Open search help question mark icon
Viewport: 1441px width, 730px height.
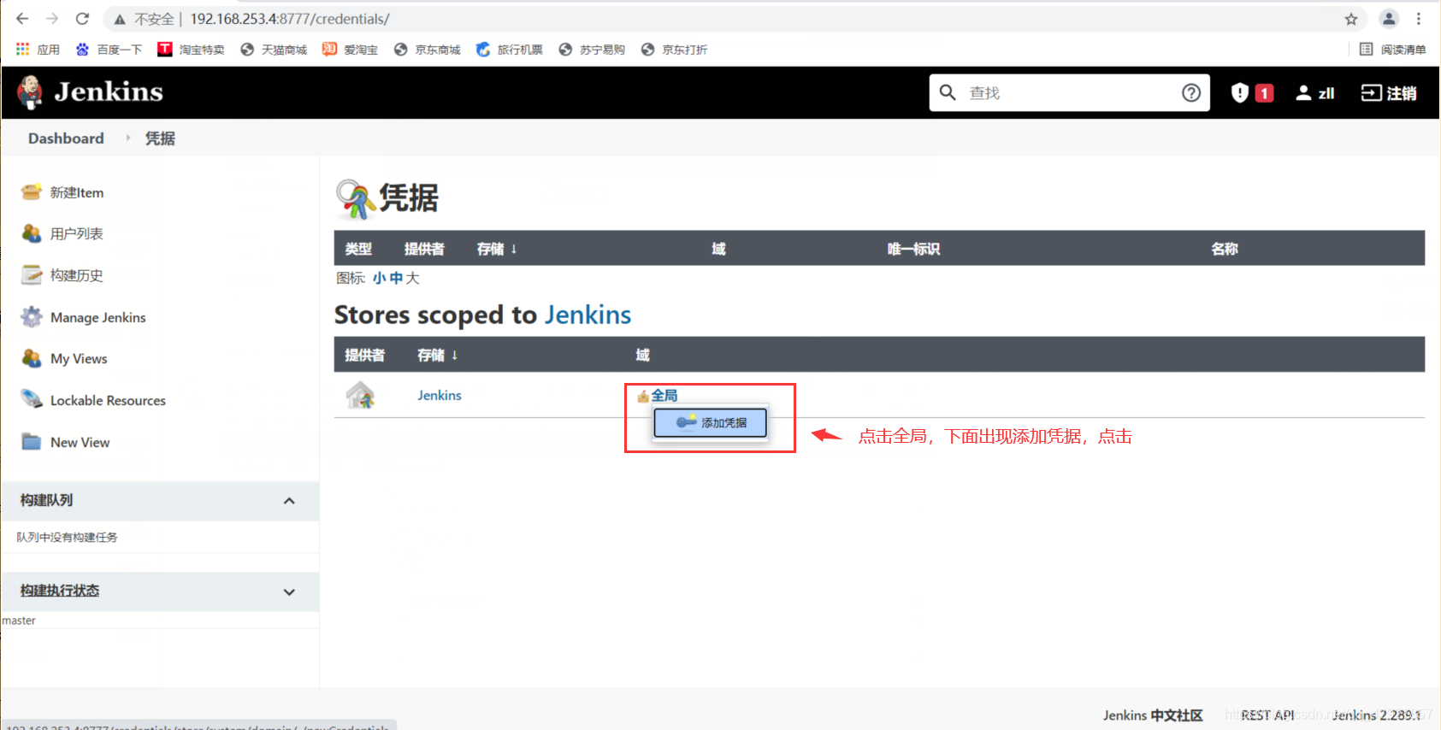tap(1191, 92)
